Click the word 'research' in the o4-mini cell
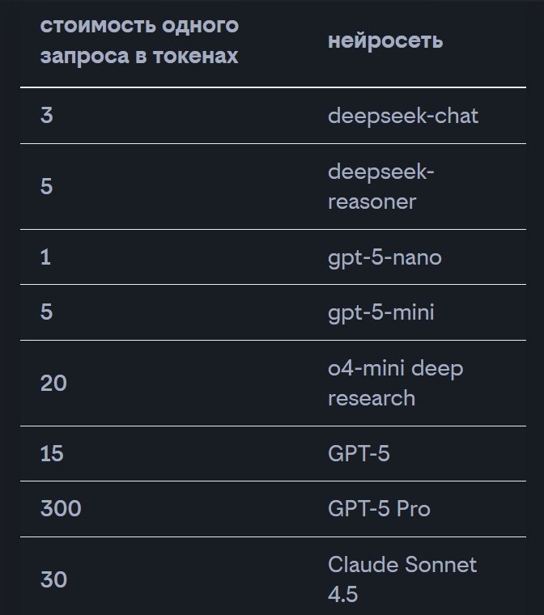 coord(372,398)
